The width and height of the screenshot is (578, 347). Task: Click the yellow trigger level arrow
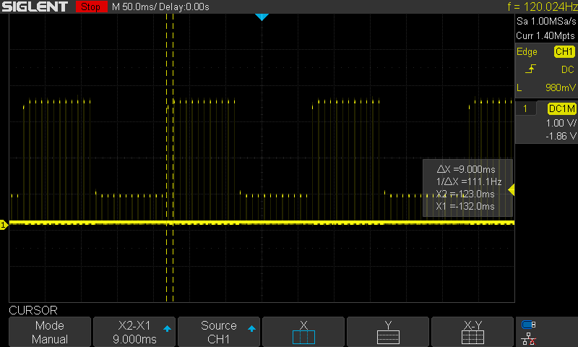511,190
